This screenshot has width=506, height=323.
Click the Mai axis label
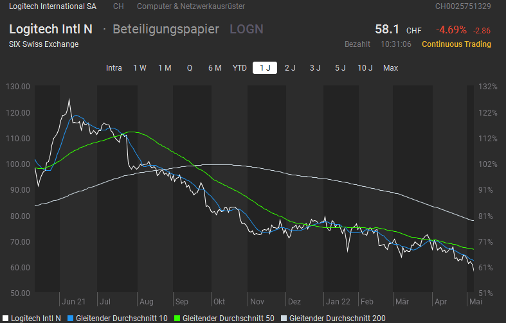476,302
